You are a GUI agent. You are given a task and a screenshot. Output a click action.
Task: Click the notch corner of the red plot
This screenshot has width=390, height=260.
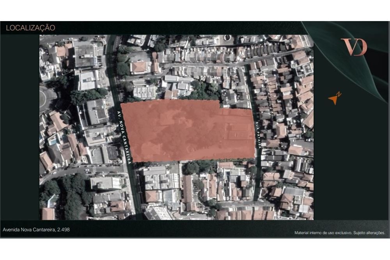pos(220,107)
